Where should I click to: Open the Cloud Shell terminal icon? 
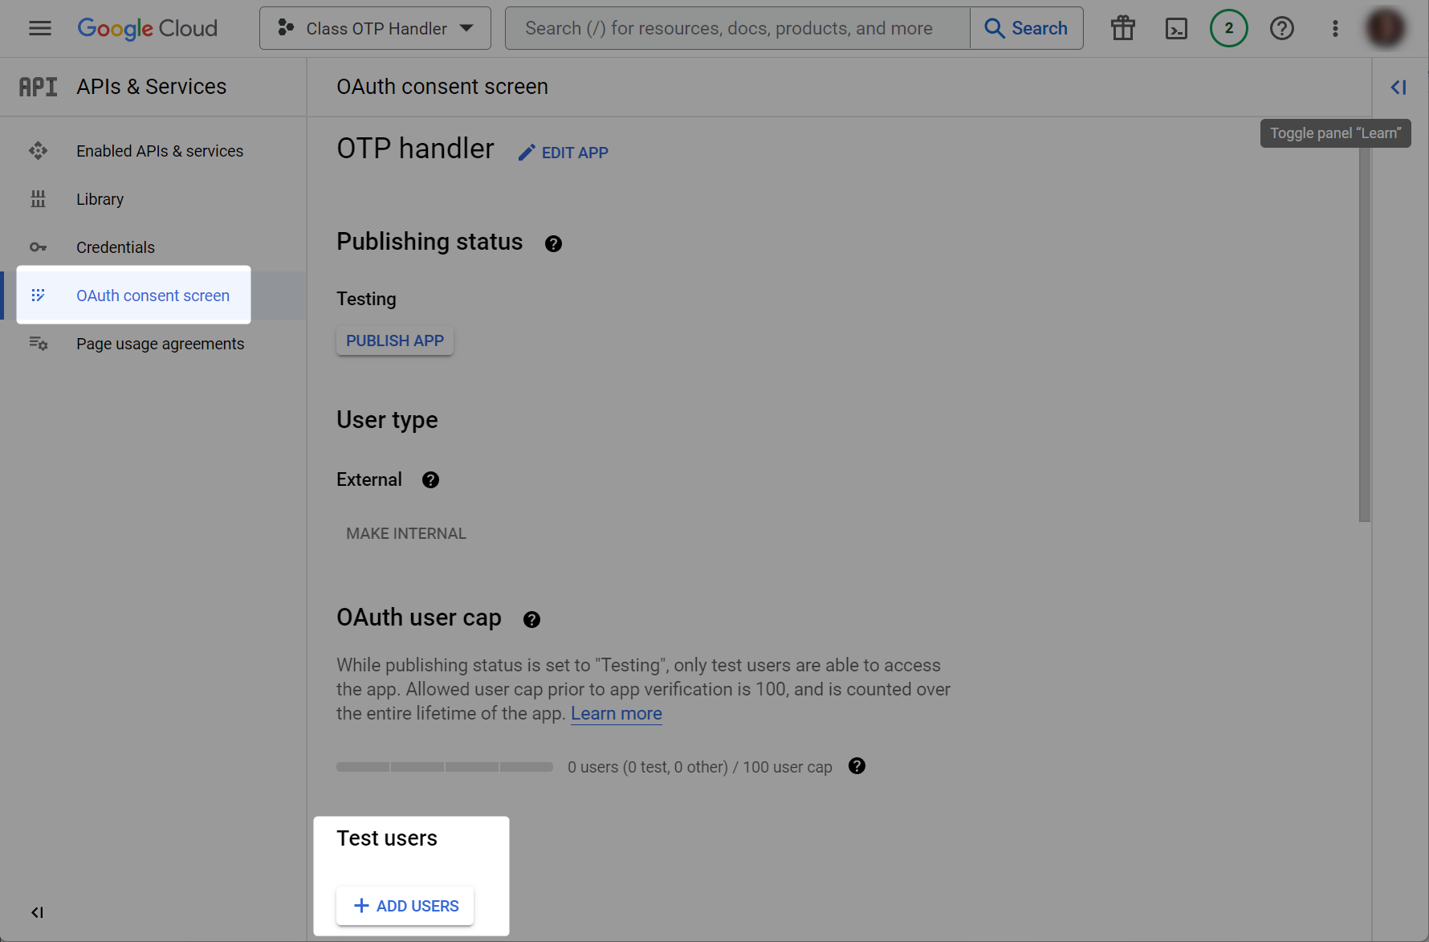[1176, 28]
